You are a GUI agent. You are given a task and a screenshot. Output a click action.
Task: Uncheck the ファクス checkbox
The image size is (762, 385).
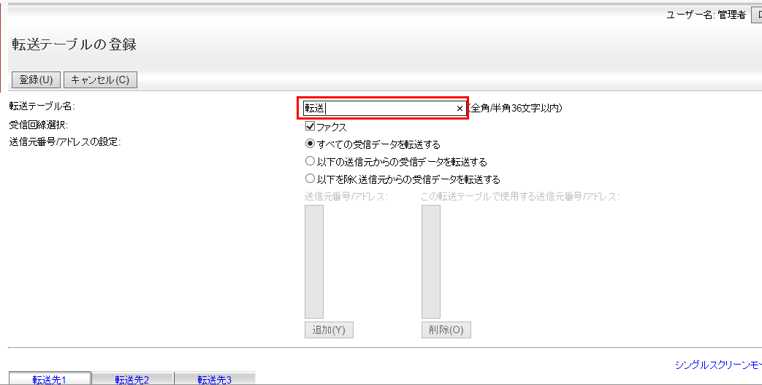(310, 126)
